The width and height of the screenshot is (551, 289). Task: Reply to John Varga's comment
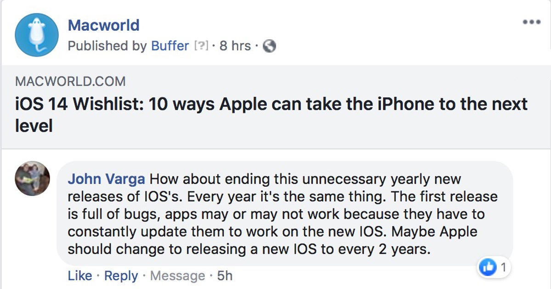(121, 276)
